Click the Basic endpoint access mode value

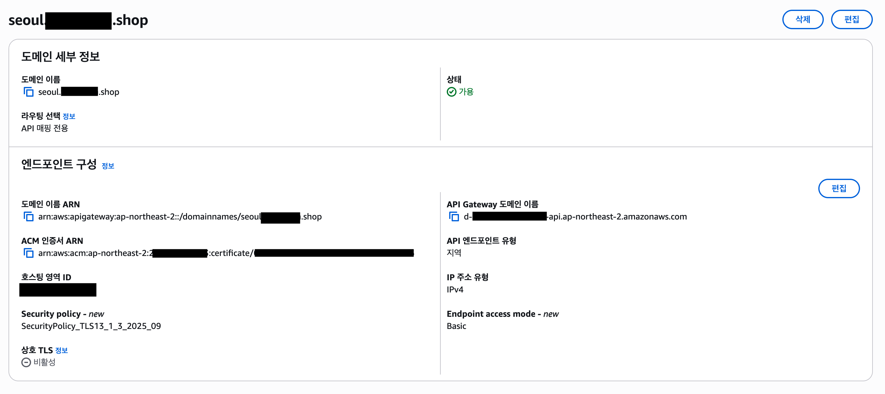pyautogui.click(x=456, y=326)
